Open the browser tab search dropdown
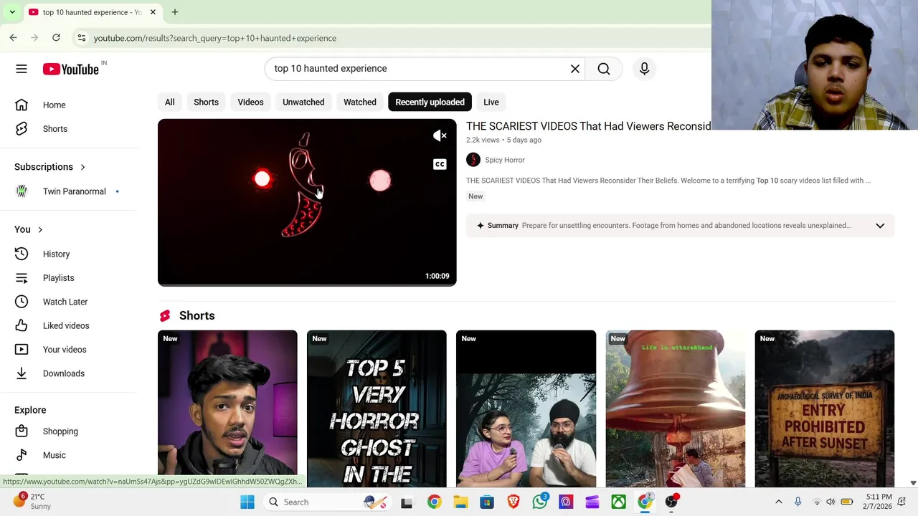The height and width of the screenshot is (516, 918). click(x=12, y=12)
